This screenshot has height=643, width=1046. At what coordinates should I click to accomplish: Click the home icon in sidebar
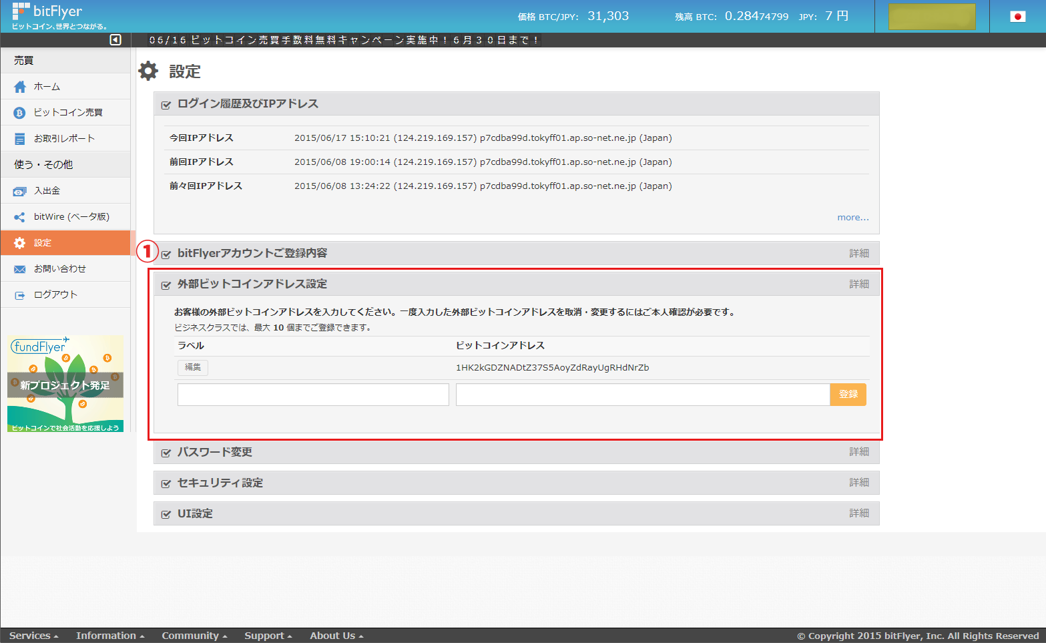click(19, 87)
